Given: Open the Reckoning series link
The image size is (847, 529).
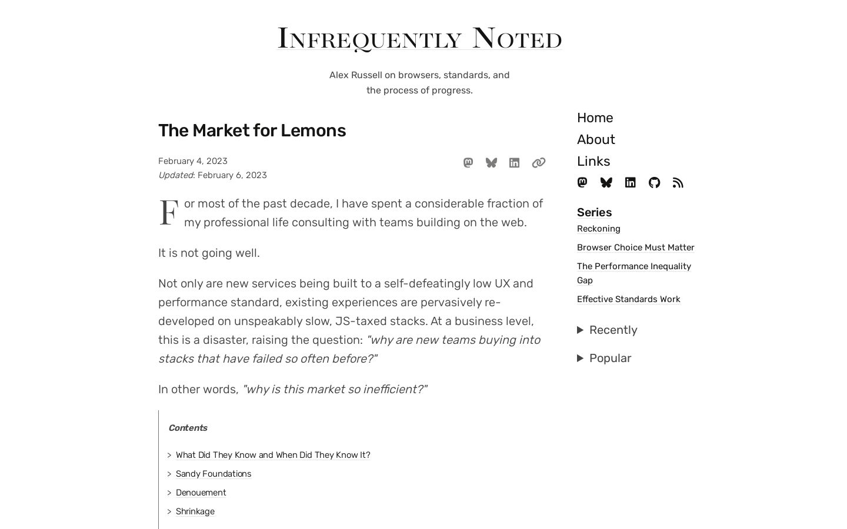Looking at the screenshot, I should [x=599, y=229].
